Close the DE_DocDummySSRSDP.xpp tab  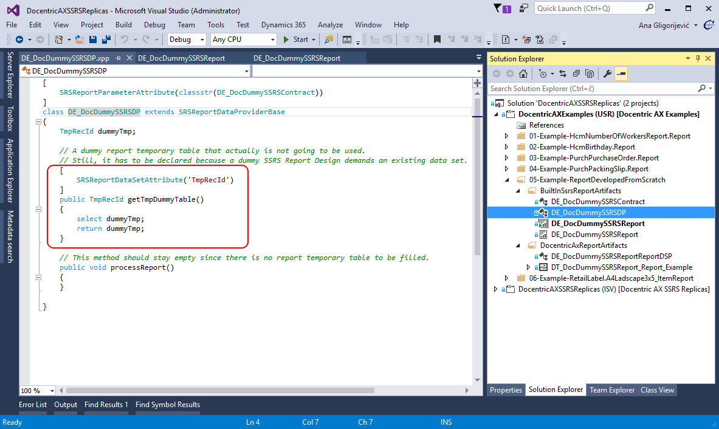pyautogui.click(x=129, y=58)
